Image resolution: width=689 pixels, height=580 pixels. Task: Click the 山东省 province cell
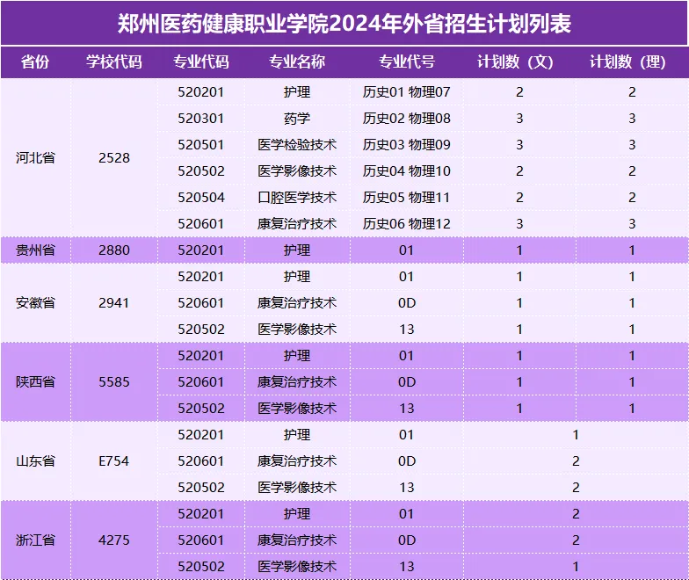(35, 460)
